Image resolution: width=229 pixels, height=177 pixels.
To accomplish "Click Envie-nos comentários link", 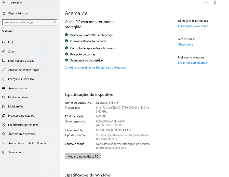I will coord(192,63).
